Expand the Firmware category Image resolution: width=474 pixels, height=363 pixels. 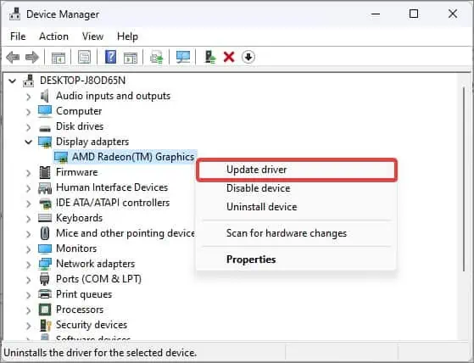click(x=29, y=173)
